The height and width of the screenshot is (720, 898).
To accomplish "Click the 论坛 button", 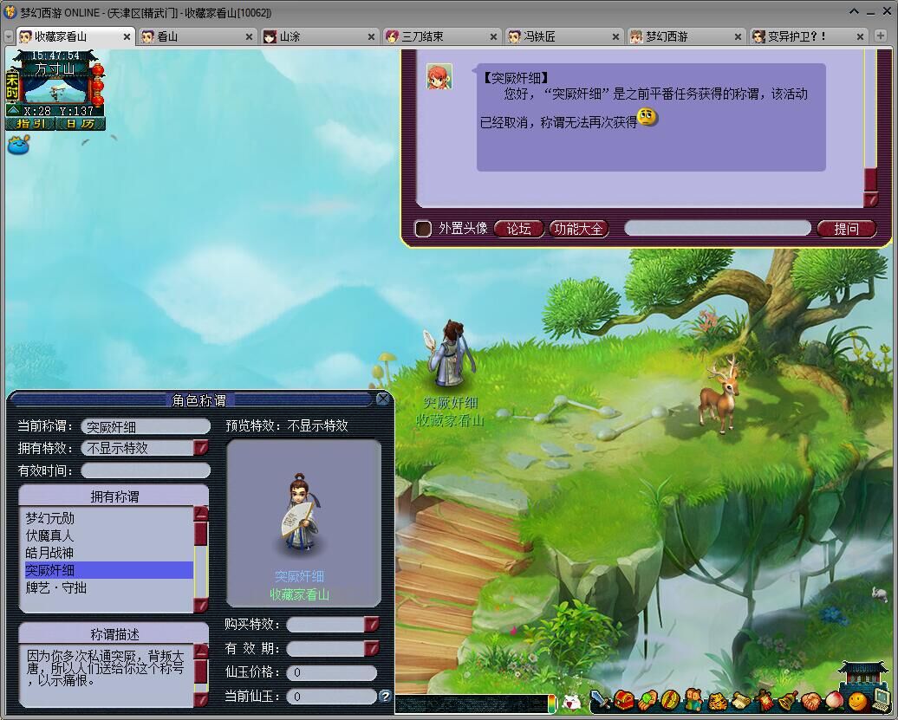I will (518, 229).
